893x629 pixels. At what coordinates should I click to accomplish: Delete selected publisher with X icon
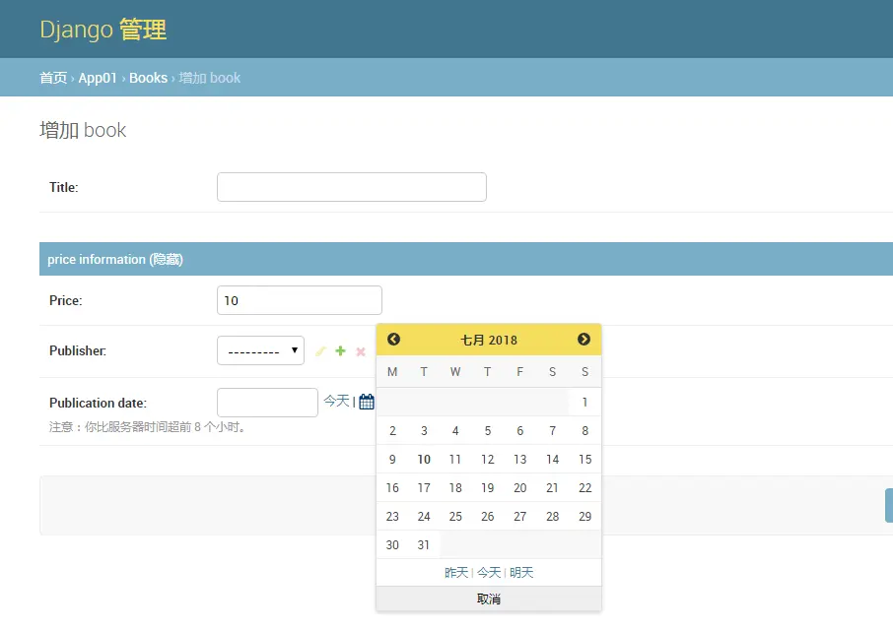tap(361, 351)
